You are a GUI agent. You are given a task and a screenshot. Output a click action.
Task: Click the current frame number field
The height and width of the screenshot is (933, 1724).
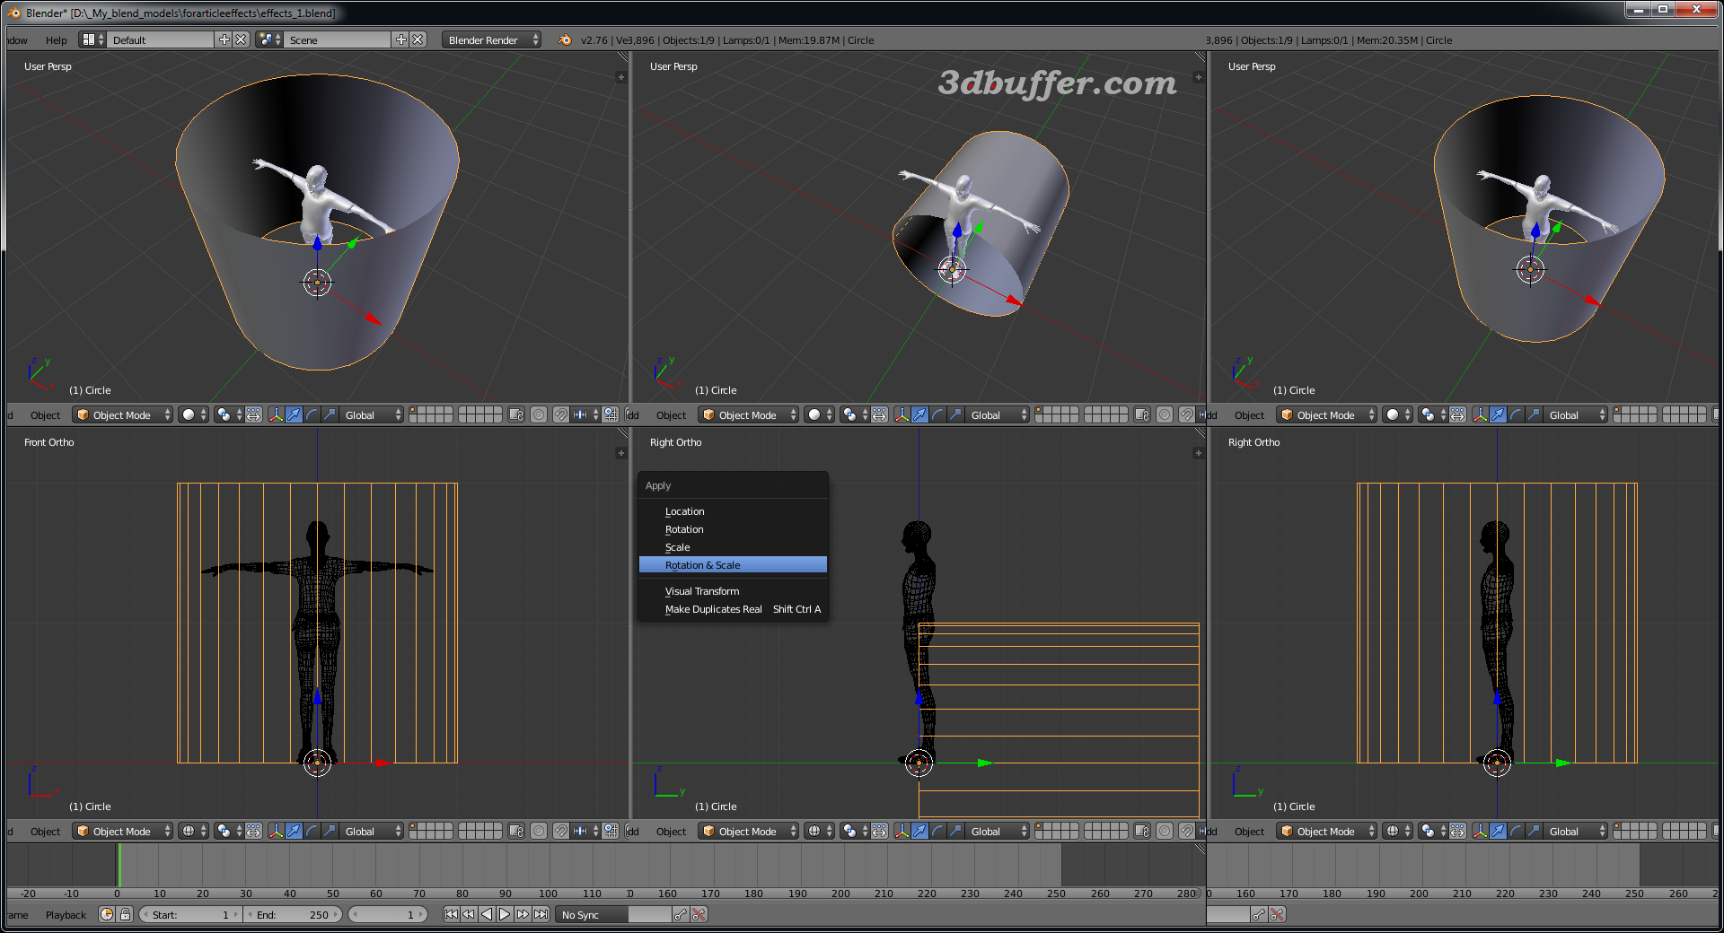[x=388, y=915]
